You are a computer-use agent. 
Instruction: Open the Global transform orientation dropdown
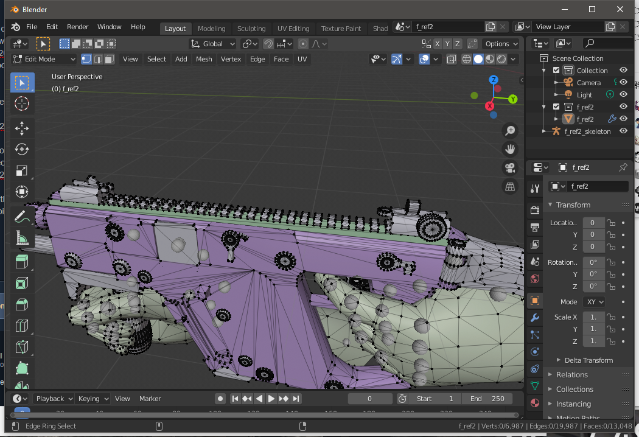click(213, 44)
